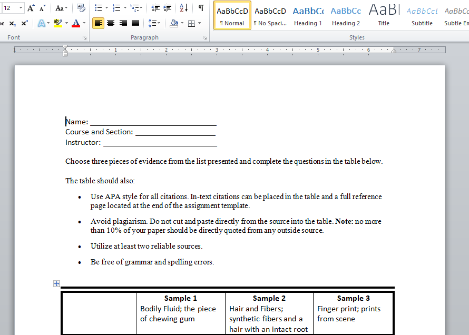Open the Text Effects button
Screen dimensions: 469x335
(41, 23)
